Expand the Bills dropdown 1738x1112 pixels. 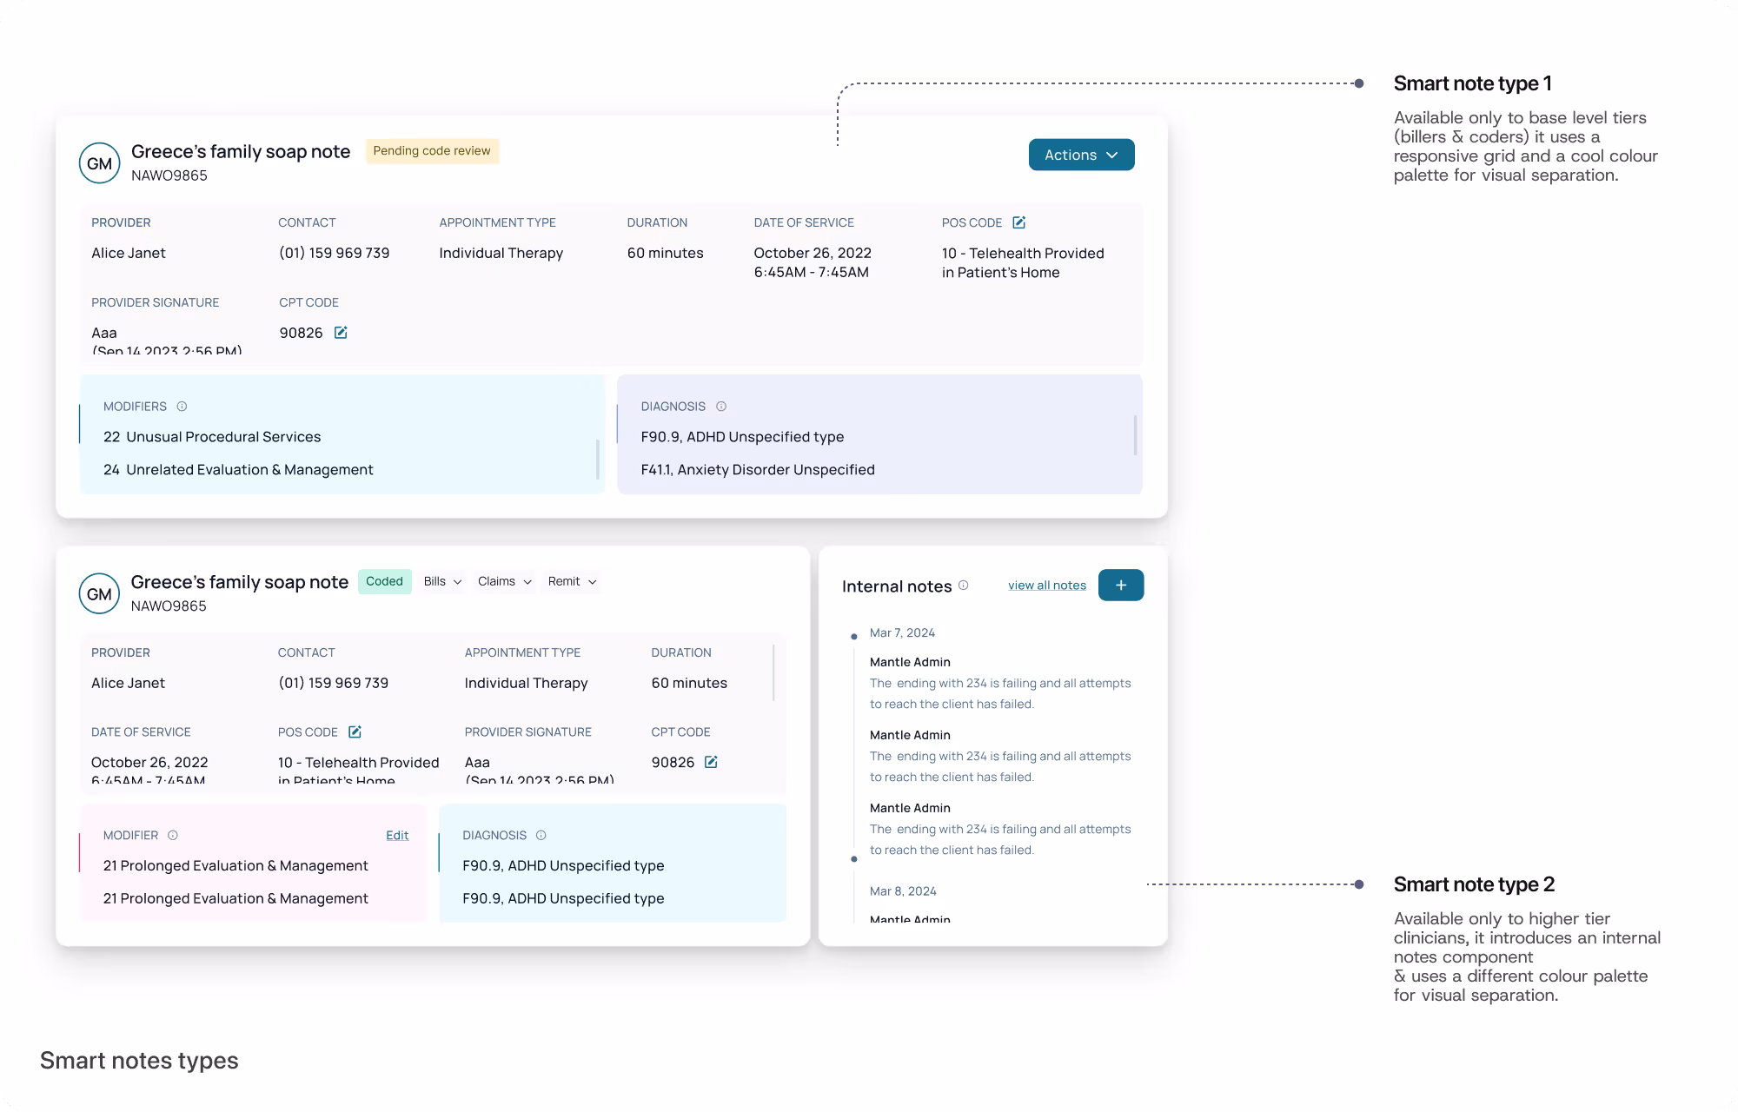coord(442,581)
